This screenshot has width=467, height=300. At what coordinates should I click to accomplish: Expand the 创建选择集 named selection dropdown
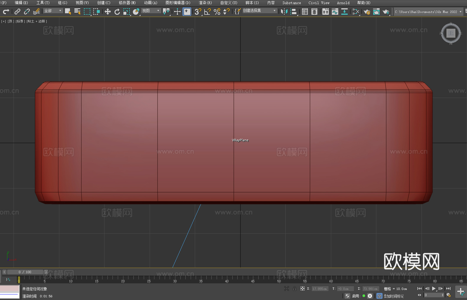[260, 11]
